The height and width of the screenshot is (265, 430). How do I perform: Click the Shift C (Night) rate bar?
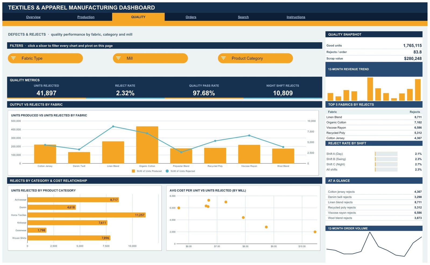[x=386, y=164]
